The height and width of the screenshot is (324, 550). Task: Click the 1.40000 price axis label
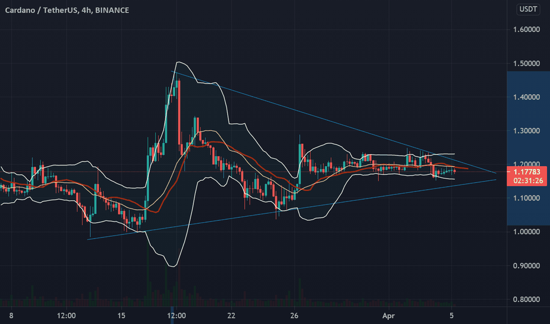point(526,97)
